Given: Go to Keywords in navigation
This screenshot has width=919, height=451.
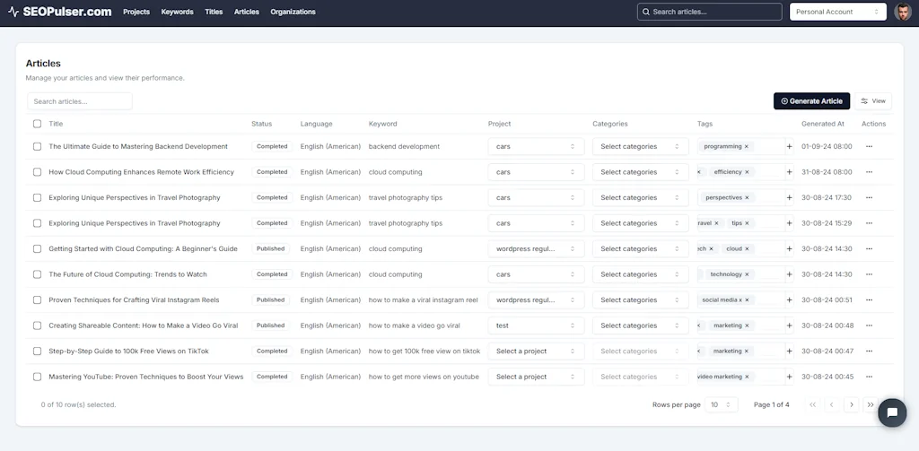Looking at the screenshot, I should 177,12.
